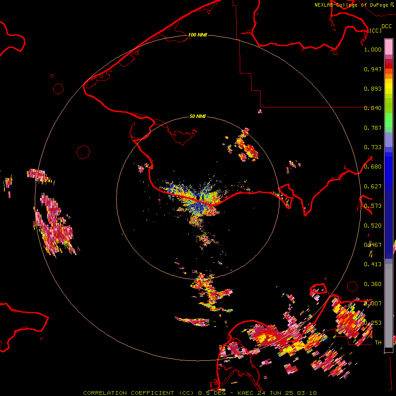The image size is (396, 396).
Task: Pick the bright green color bar segment
Action: click(389, 120)
